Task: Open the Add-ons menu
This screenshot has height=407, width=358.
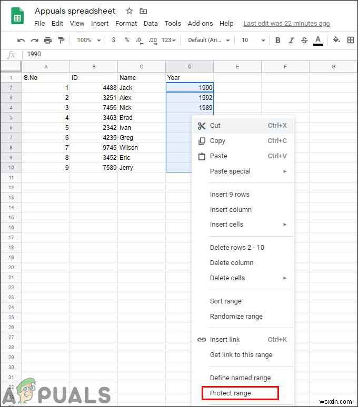Action: click(x=200, y=24)
